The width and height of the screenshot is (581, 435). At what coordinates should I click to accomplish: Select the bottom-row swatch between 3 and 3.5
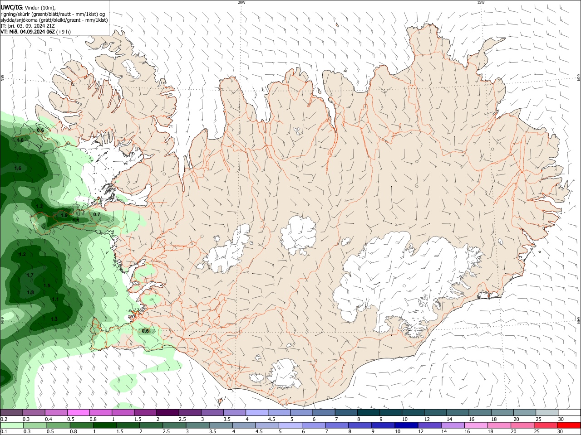click(197, 425)
